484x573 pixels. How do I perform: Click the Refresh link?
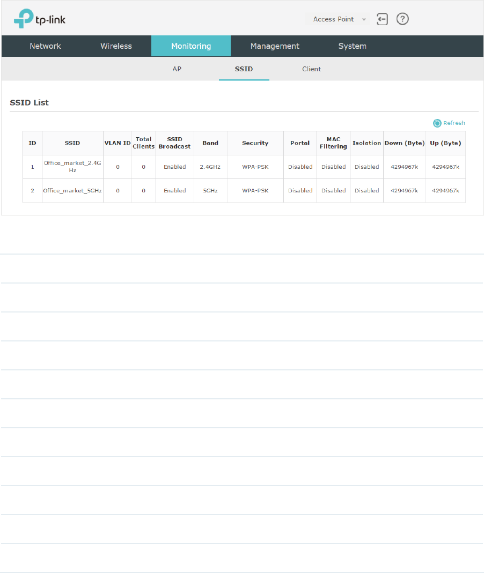(x=454, y=123)
